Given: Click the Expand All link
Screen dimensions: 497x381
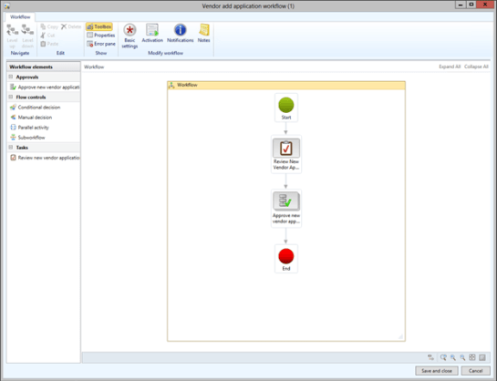Looking at the screenshot, I should point(450,67).
